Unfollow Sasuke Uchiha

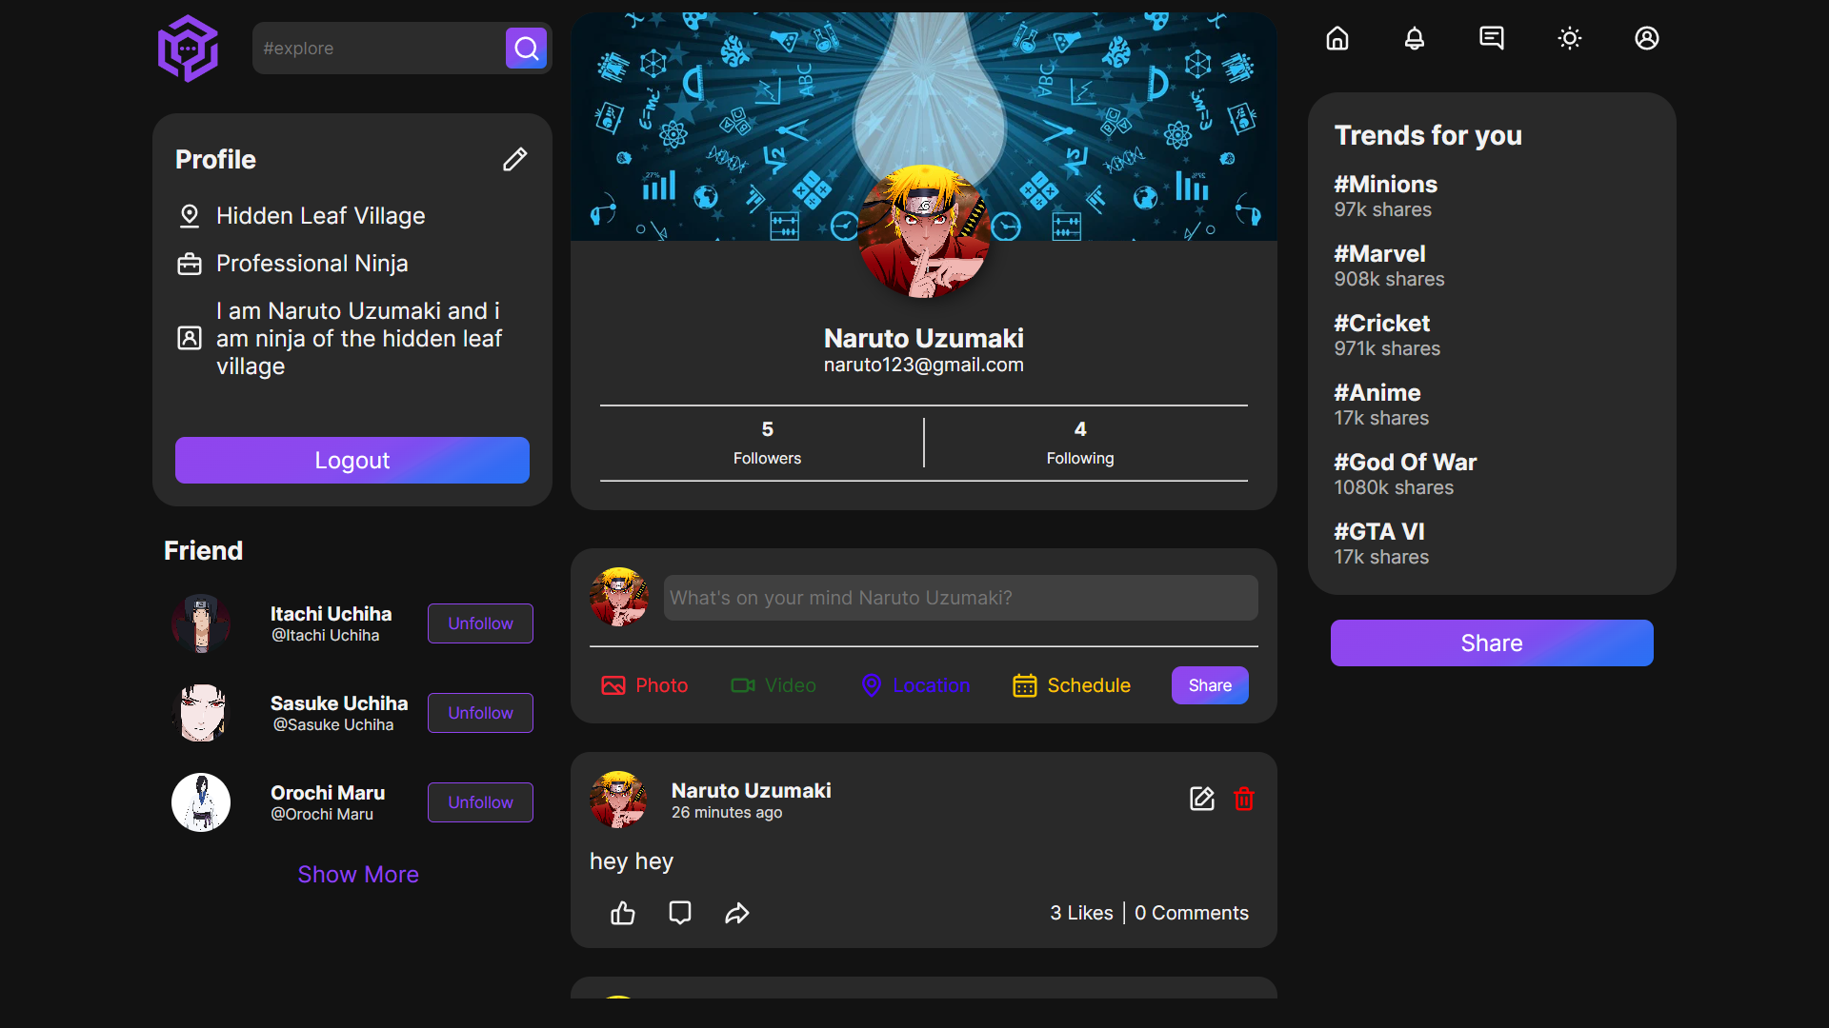[480, 713]
